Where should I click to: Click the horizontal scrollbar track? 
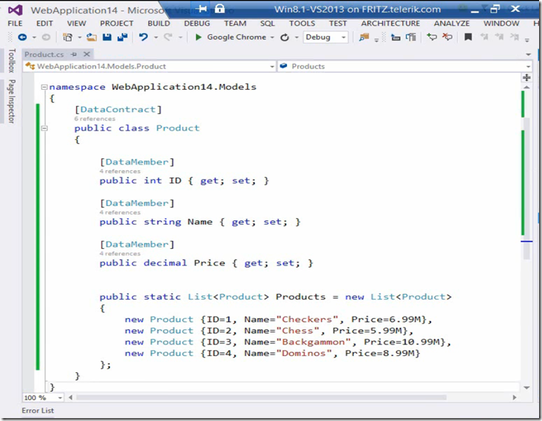(292, 398)
